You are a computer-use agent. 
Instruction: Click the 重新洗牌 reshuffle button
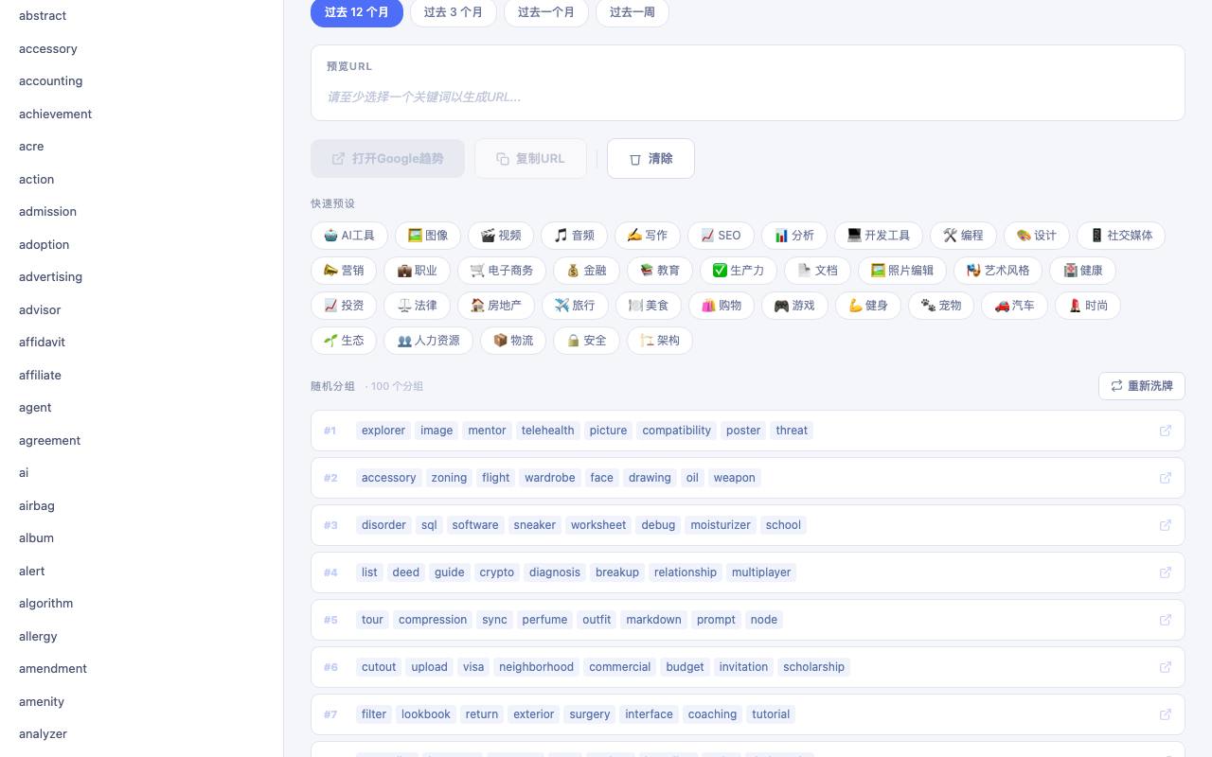[1142, 386]
